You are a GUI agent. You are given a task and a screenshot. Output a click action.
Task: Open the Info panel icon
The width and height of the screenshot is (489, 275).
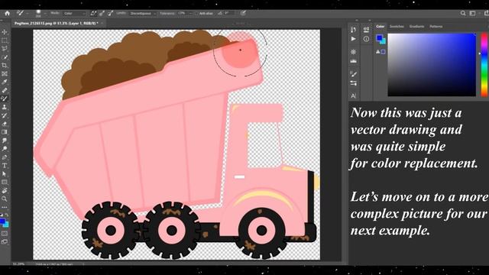coord(366,39)
